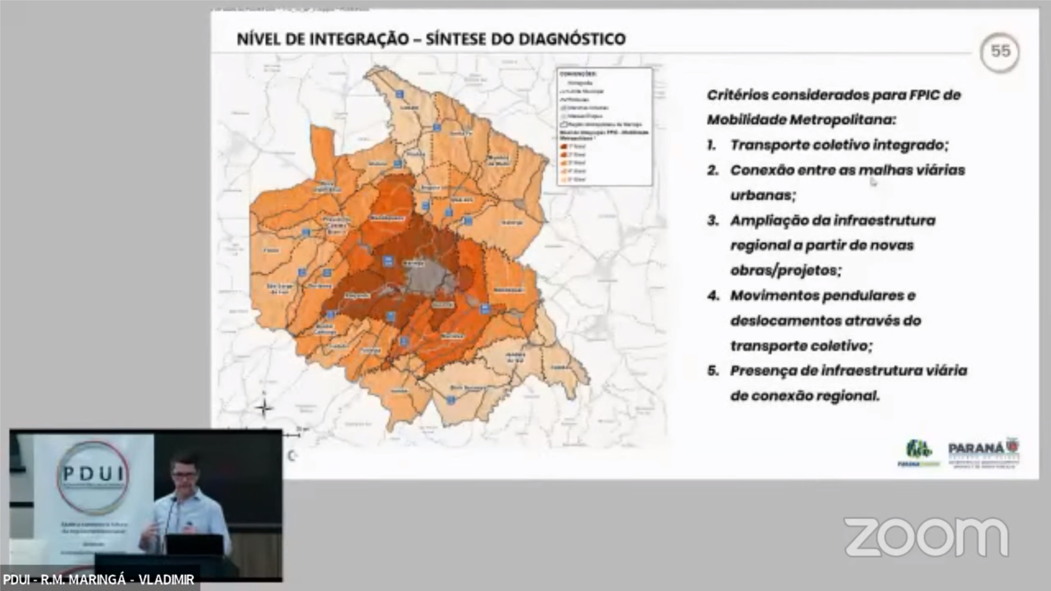Click criterion 5, Presença de infraestrutura viária

point(848,371)
